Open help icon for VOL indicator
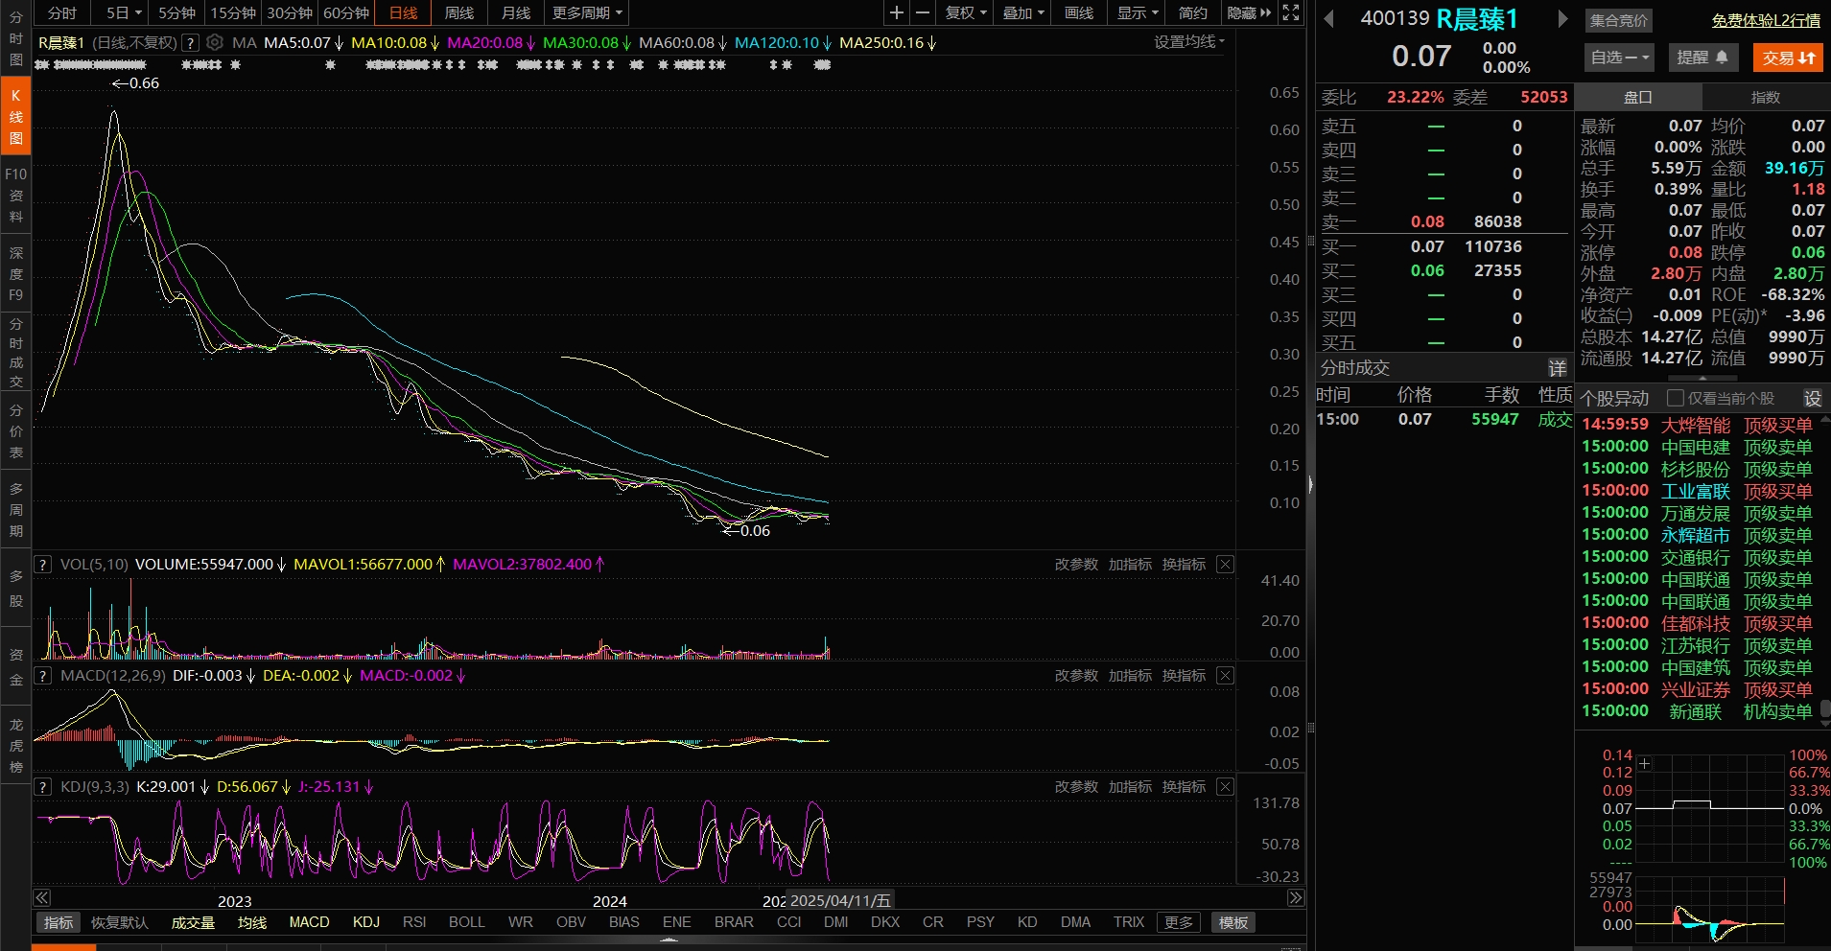This screenshot has width=1831, height=951. click(42, 565)
